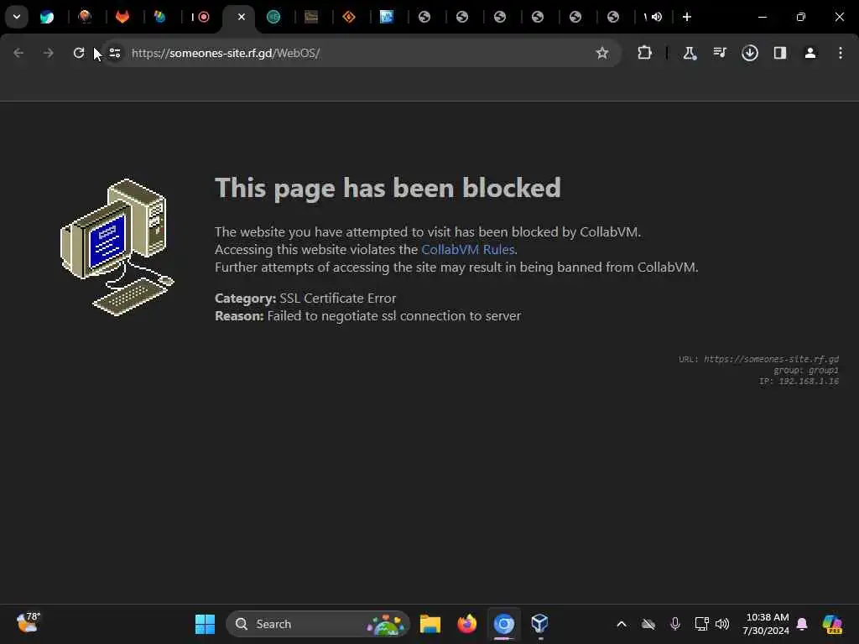Screen dimensions: 859x644
Task: Click the retro computer illustration
Action: [x=117, y=247]
